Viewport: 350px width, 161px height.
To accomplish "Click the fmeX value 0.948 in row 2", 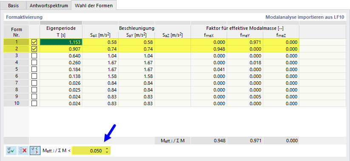I will pos(209,49).
